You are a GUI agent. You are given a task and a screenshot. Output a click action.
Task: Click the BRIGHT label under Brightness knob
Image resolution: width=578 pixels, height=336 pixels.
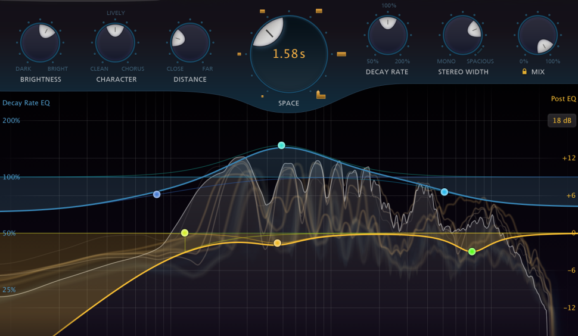click(58, 69)
